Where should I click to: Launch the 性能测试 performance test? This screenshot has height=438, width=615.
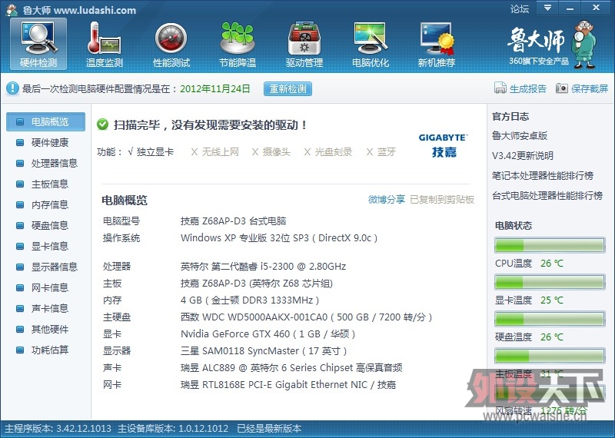(171, 45)
